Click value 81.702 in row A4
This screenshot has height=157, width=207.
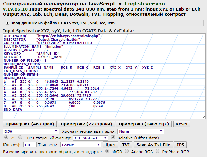pos(91,92)
